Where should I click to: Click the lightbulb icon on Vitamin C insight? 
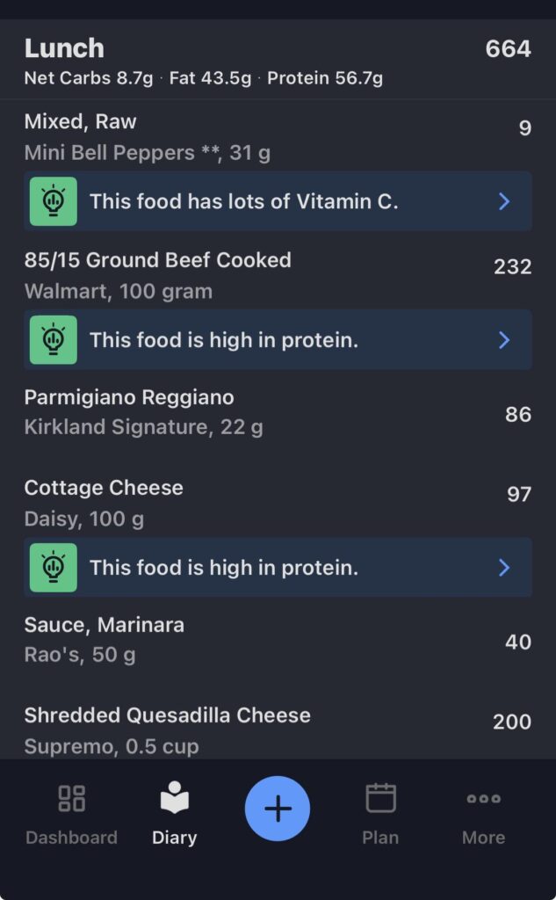(x=54, y=201)
